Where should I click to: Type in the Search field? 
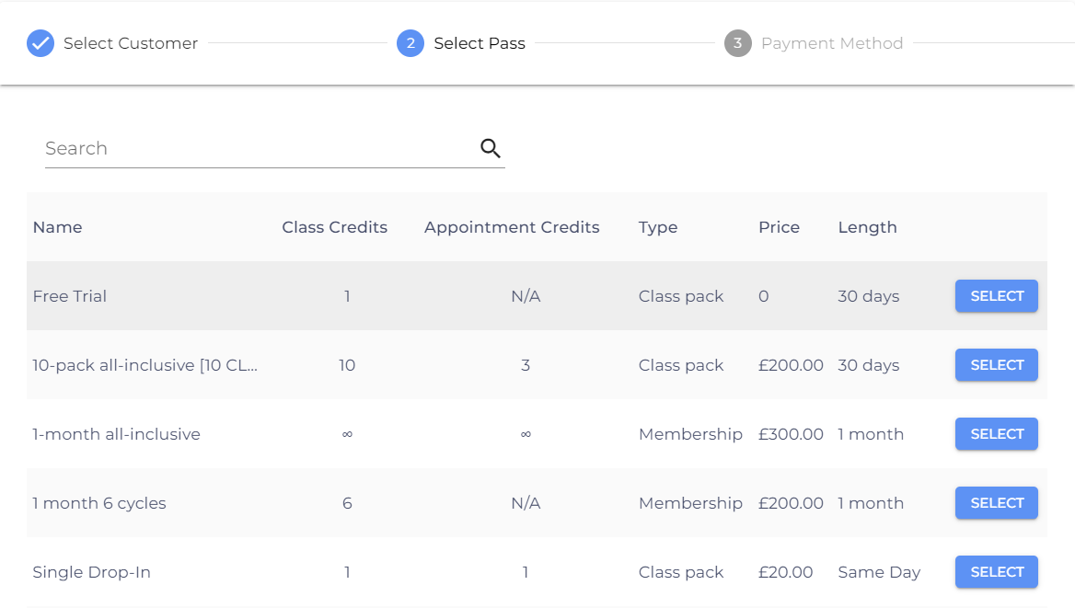click(x=258, y=148)
